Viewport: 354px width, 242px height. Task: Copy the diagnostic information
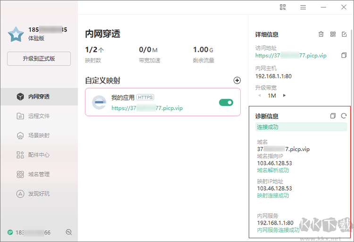pyautogui.click(x=333, y=116)
